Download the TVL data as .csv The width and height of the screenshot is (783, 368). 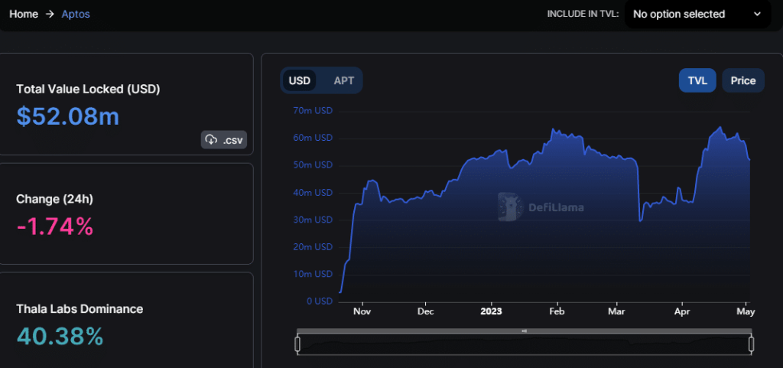point(224,140)
